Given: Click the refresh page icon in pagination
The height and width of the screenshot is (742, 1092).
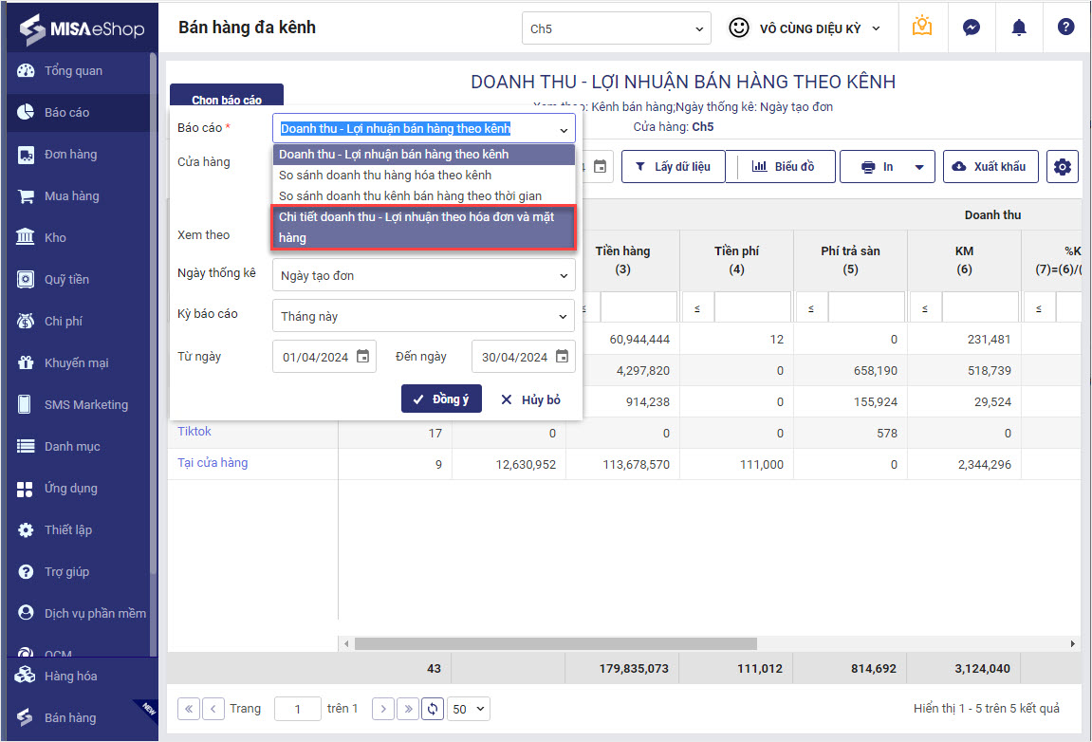Looking at the screenshot, I should [x=433, y=709].
